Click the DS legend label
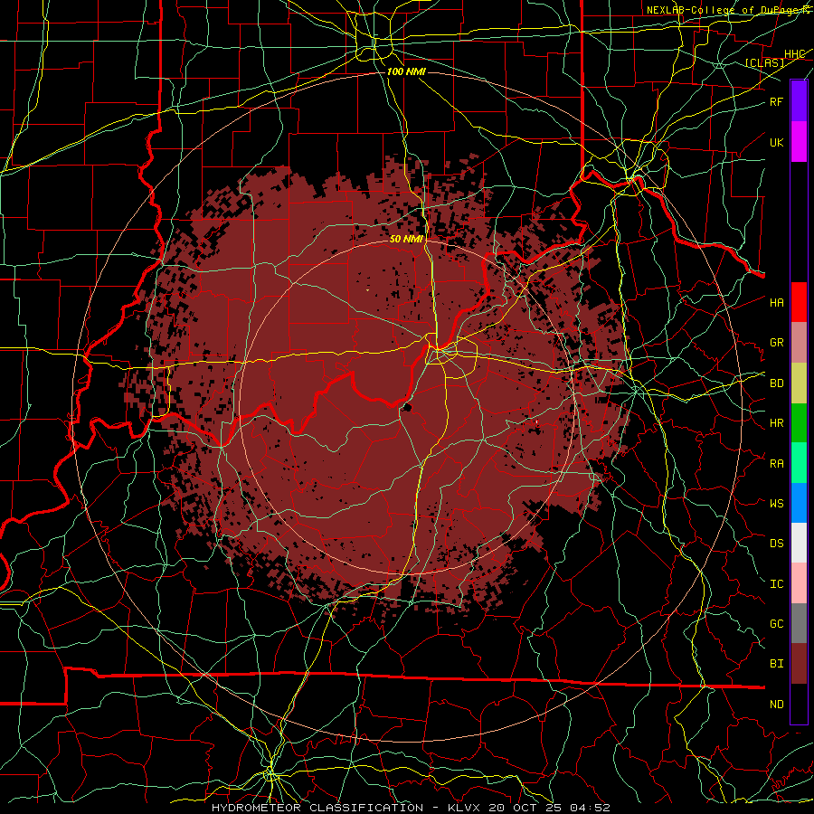This screenshot has height=814, width=814. tap(776, 544)
